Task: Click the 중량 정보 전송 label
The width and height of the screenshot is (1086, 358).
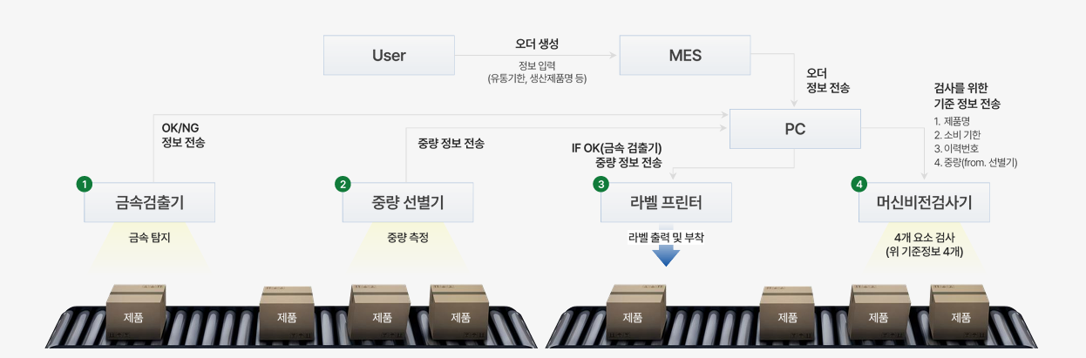Action: pos(451,143)
